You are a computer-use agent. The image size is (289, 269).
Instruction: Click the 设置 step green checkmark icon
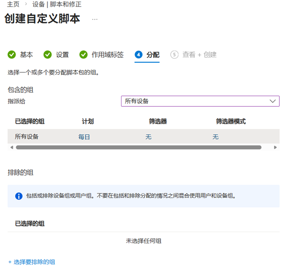(x=48, y=55)
